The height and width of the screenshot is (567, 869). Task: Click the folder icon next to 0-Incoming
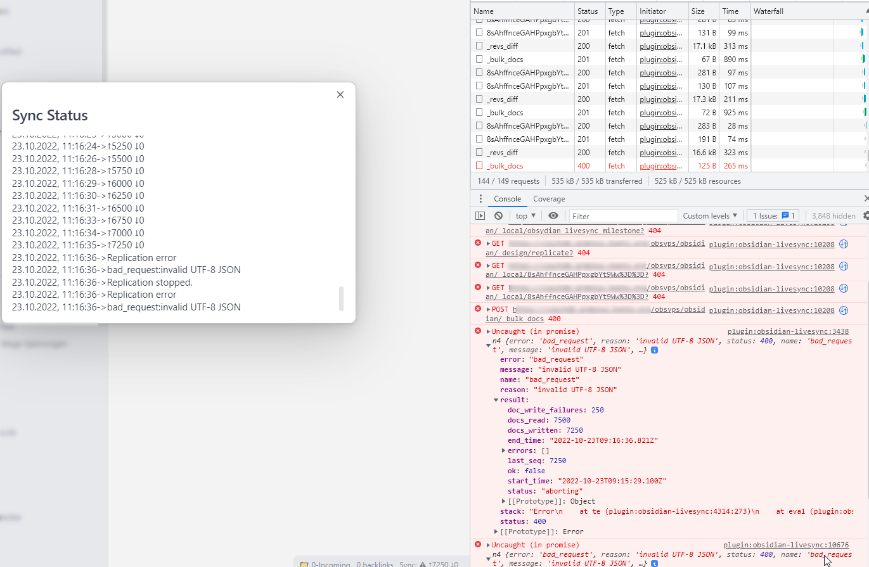(x=304, y=564)
